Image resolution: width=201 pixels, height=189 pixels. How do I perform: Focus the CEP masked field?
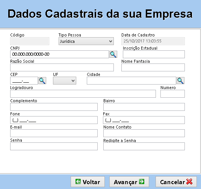click(24, 81)
